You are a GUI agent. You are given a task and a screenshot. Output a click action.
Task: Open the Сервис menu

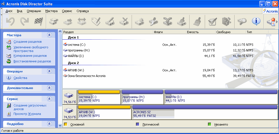click(67, 11)
